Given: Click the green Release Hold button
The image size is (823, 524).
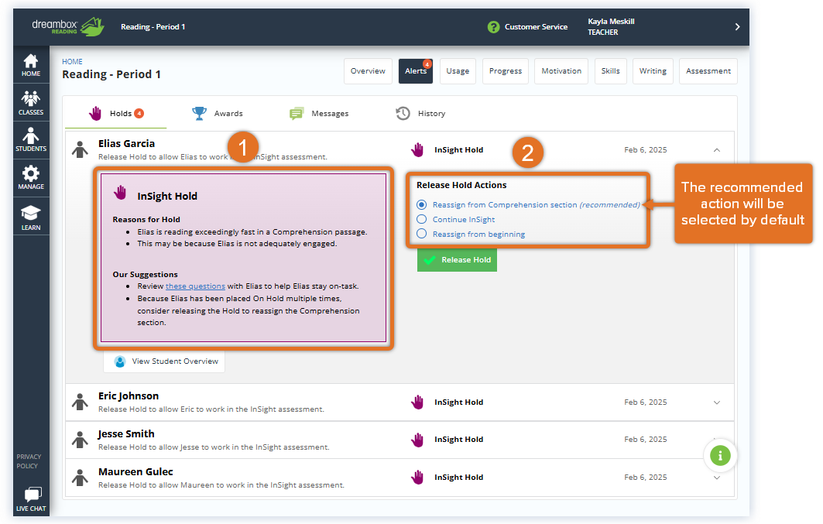Looking at the screenshot, I should tap(456, 259).
